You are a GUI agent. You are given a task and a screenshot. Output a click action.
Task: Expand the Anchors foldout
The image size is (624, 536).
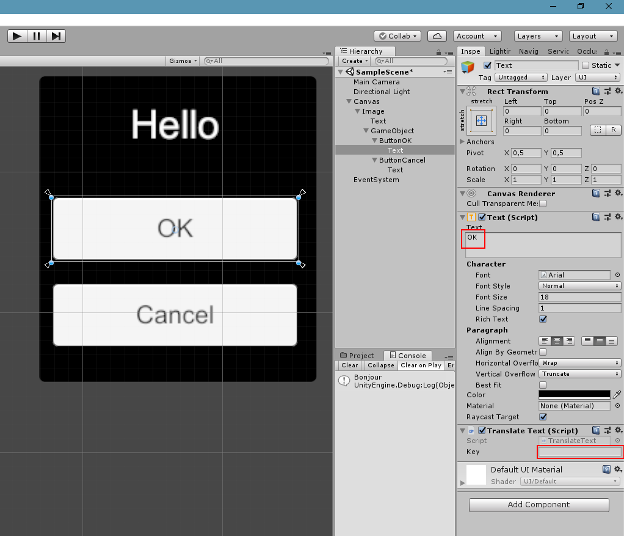click(x=462, y=142)
